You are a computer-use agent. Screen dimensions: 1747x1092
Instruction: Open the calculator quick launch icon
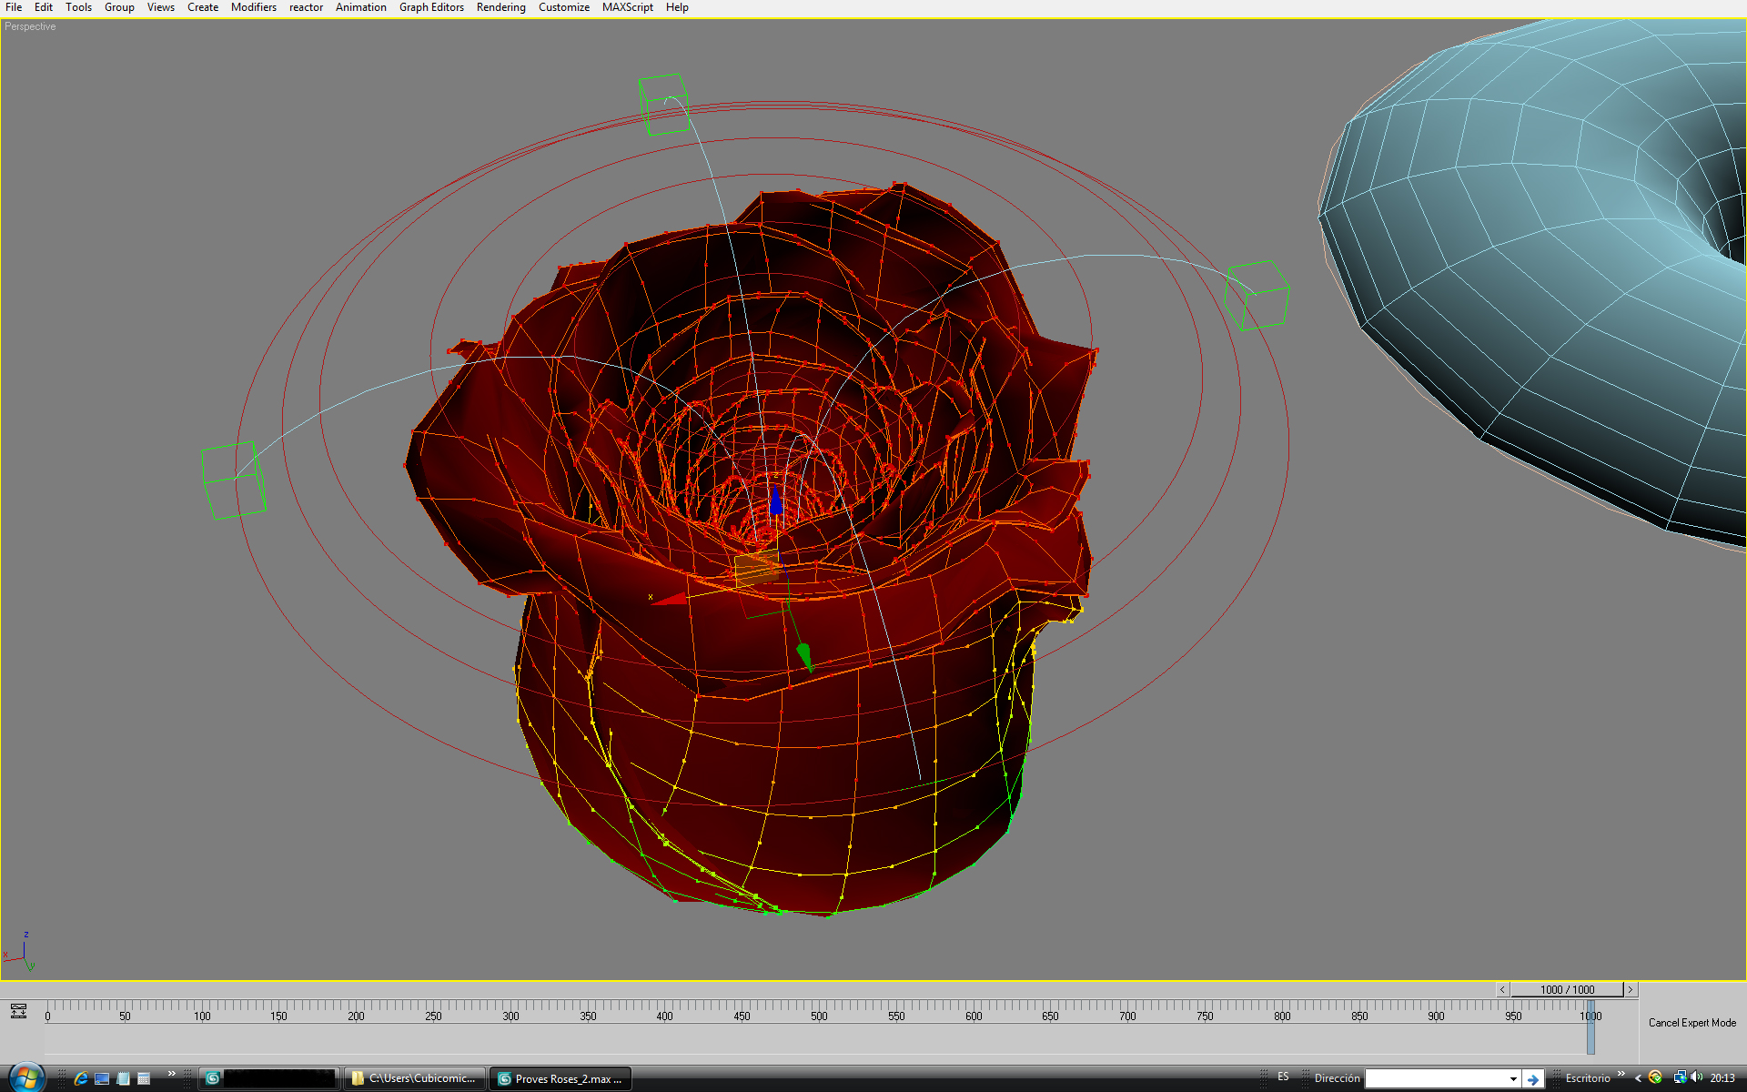(x=144, y=1078)
